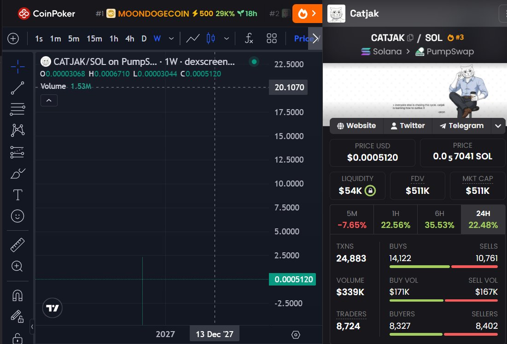Image resolution: width=507 pixels, height=344 pixels.
Task: Click the 13 Dec '27 date label
Action: (x=215, y=334)
